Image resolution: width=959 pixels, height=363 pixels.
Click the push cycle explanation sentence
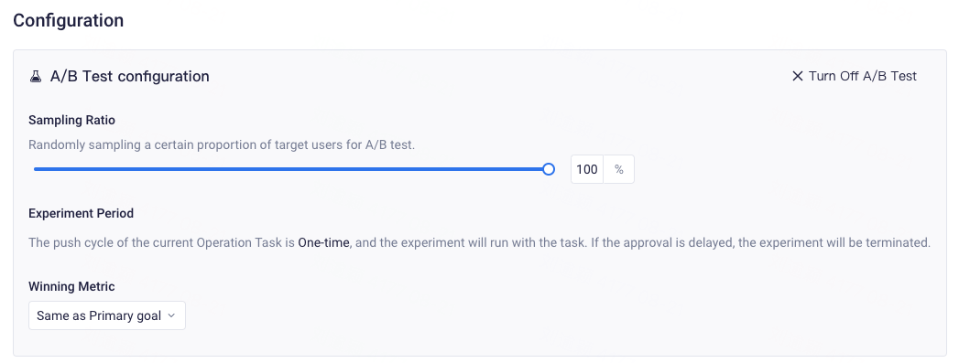pyautogui.click(x=480, y=242)
